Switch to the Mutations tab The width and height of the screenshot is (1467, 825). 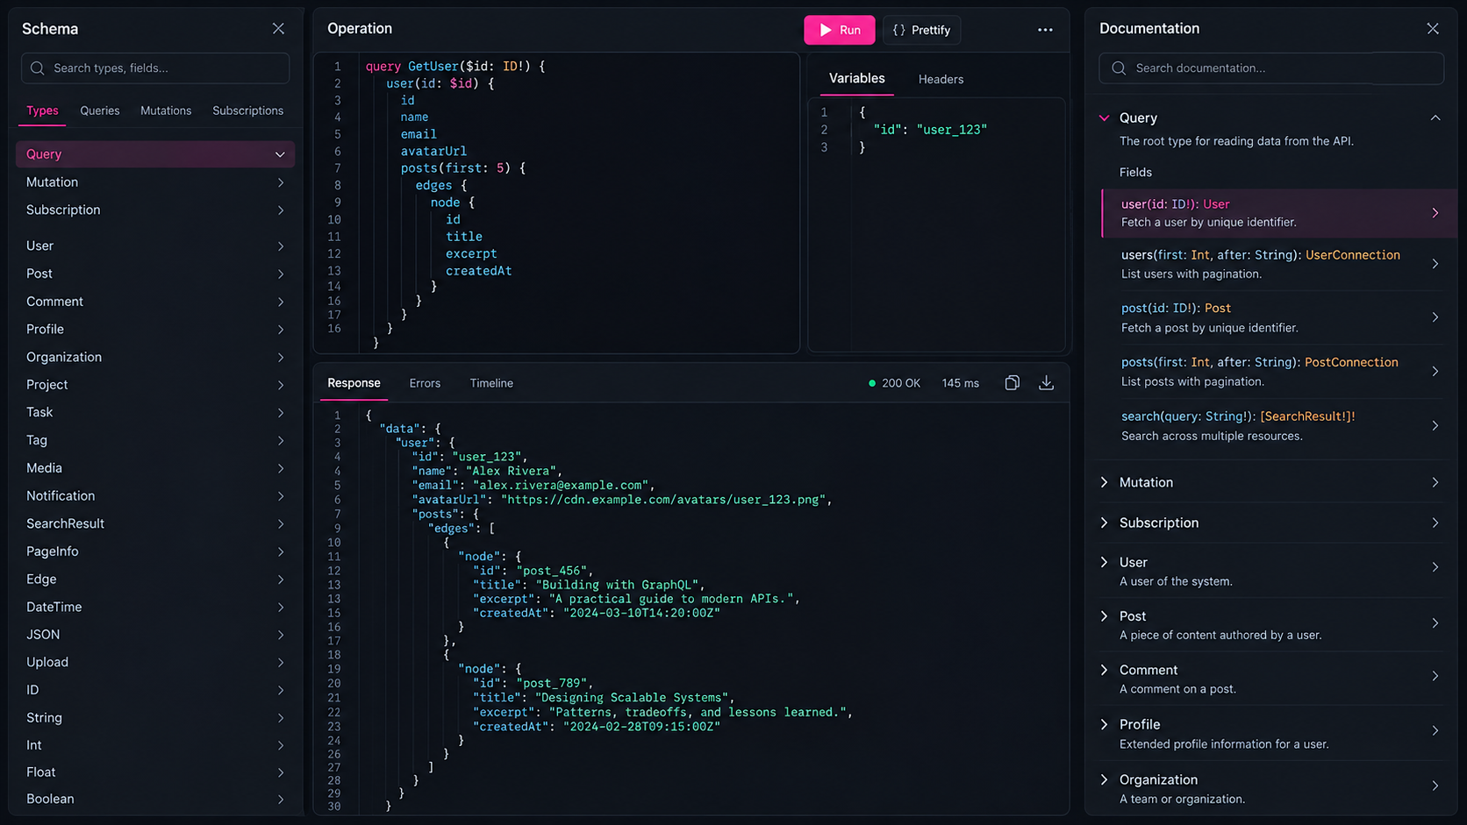tap(166, 110)
